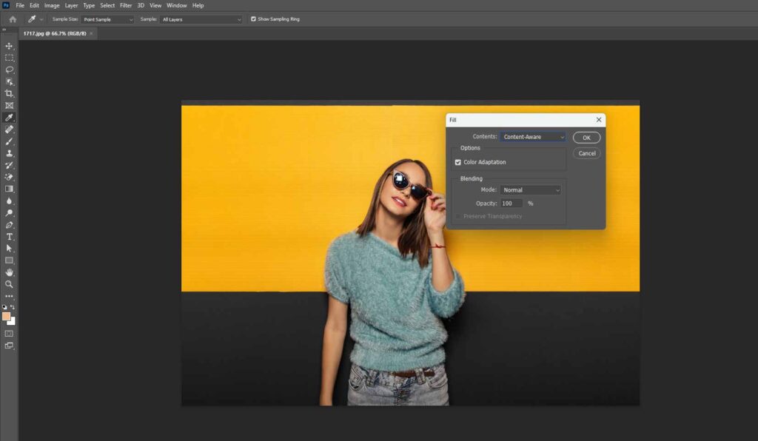Screen dimensions: 758x441
Task: Select the Pen tool
Action: coord(9,225)
